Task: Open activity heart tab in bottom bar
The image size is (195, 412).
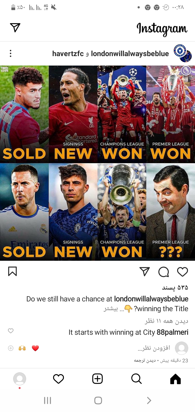Action: click(58, 379)
